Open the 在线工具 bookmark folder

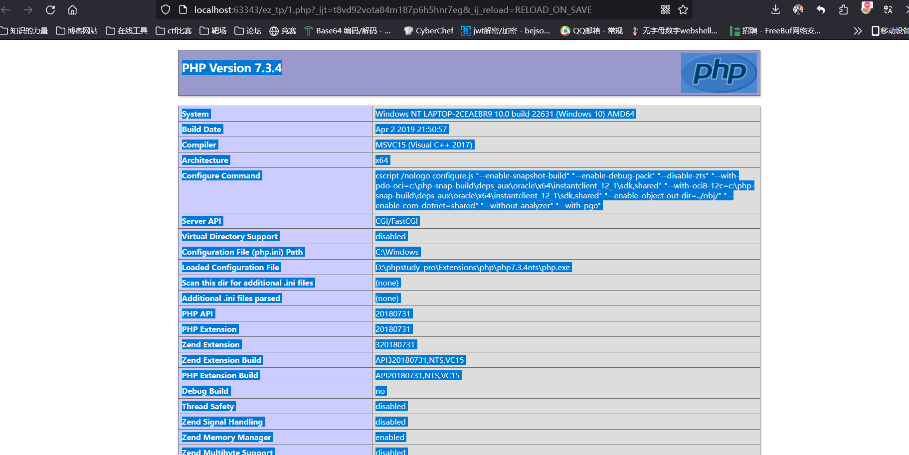click(127, 31)
